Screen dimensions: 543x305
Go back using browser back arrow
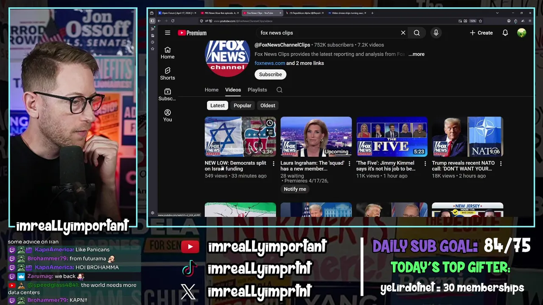159,21
